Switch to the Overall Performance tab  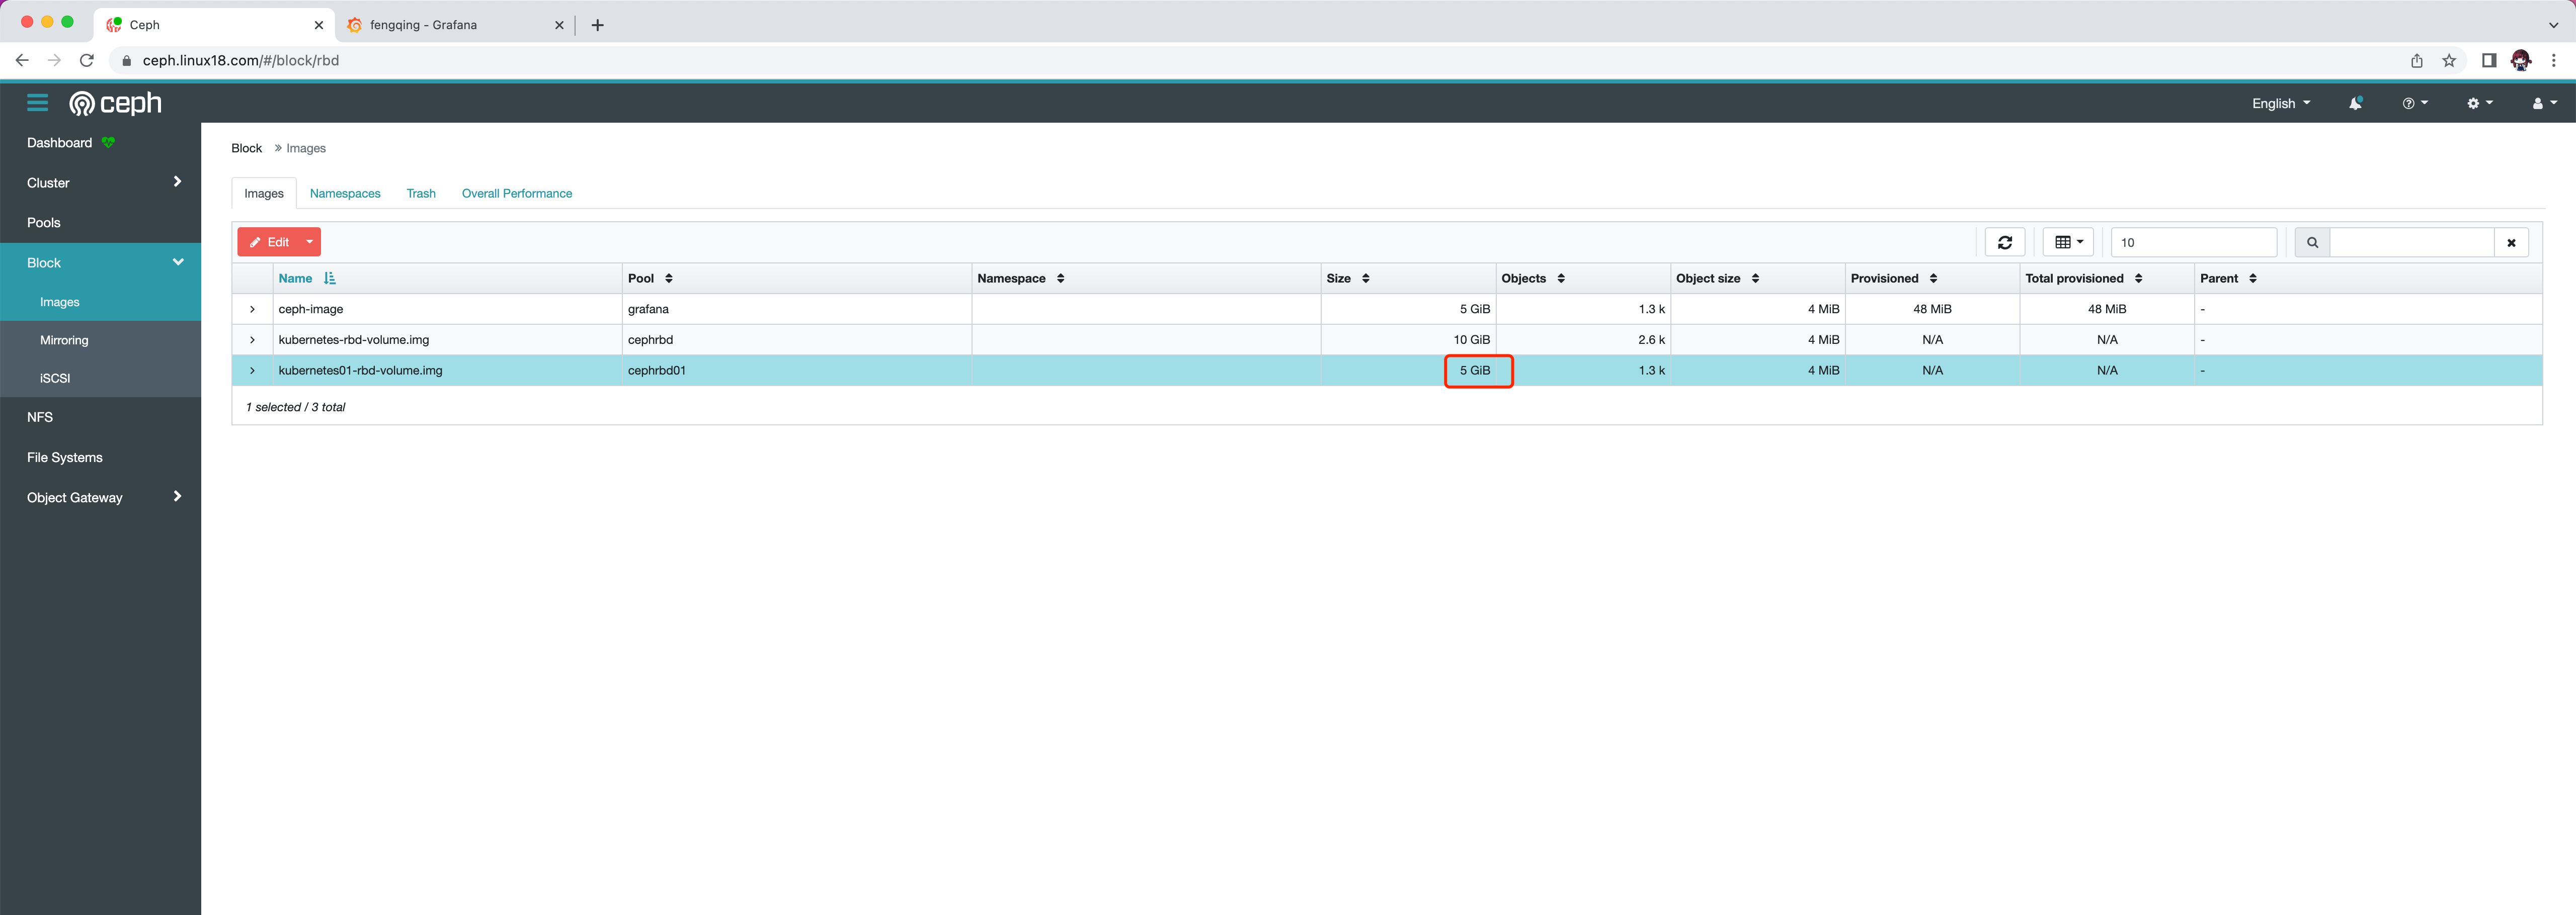point(517,194)
